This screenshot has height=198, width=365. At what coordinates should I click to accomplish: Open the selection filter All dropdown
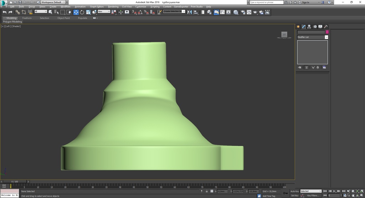[41, 11]
